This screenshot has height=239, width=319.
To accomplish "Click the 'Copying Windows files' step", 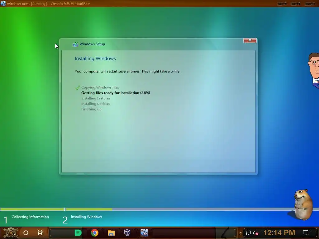I will [x=100, y=87].
